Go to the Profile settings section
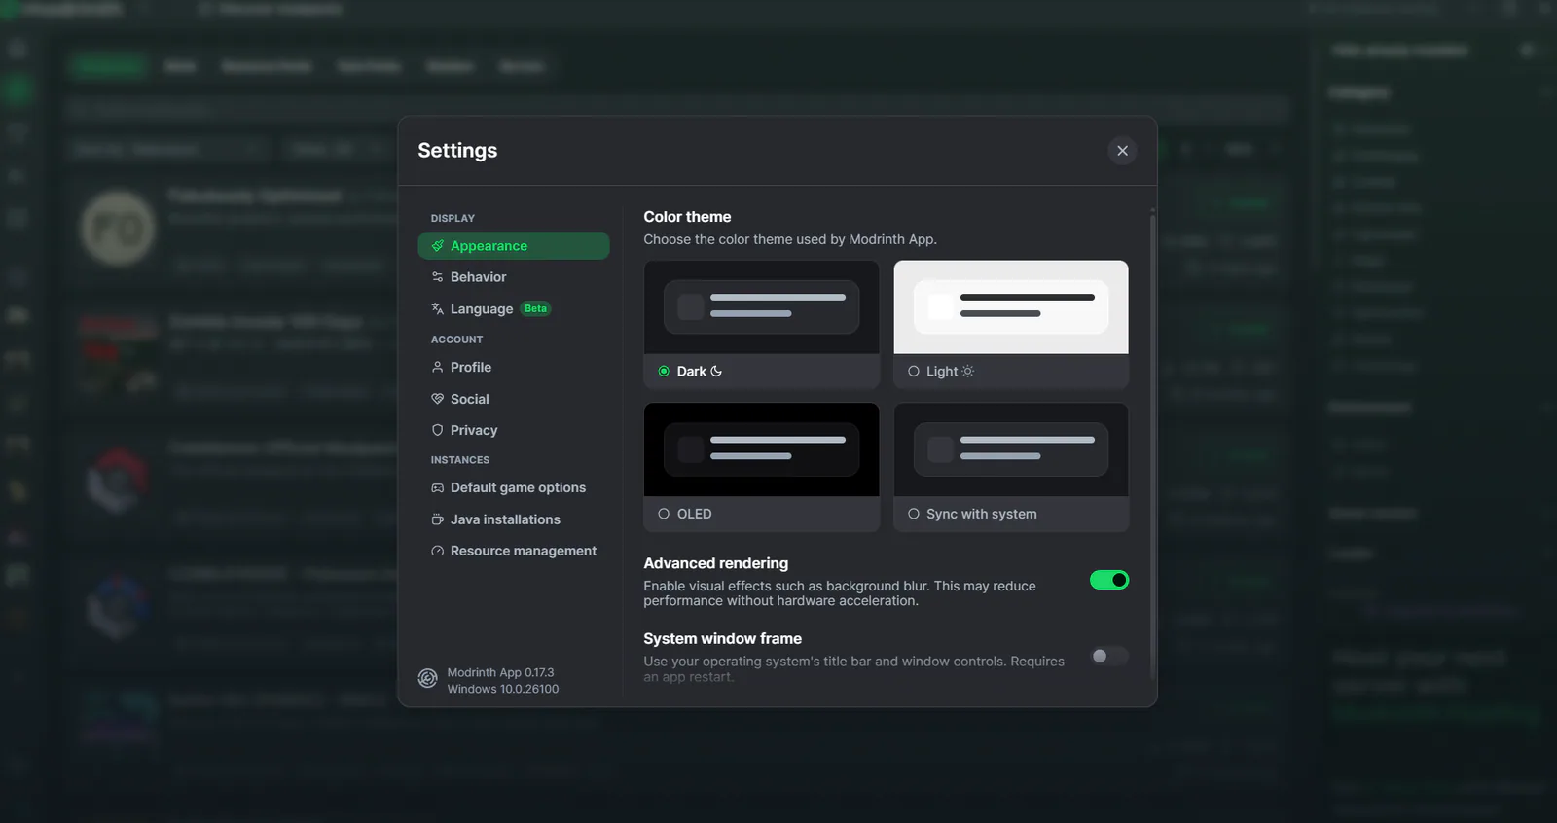The height and width of the screenshot is (823, 1557). [x=514, y=367]
